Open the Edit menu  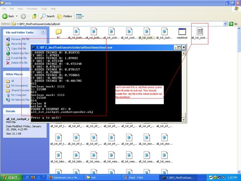coord(12,9)
